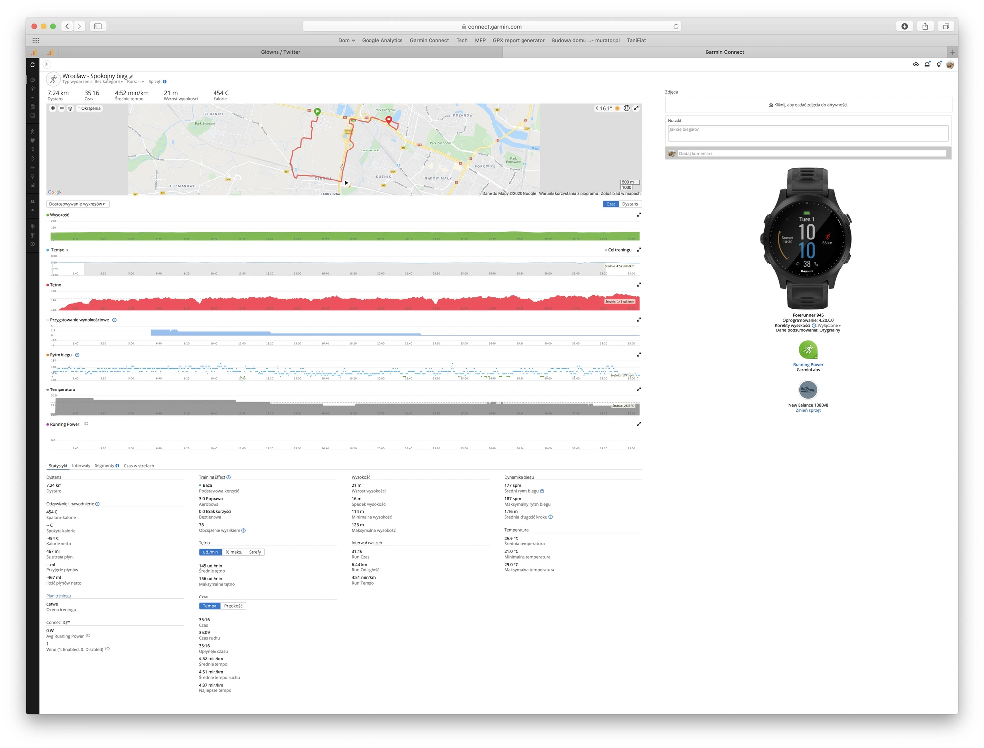
Task: Open the map layers selector
Action: click(x=70, y=108)
